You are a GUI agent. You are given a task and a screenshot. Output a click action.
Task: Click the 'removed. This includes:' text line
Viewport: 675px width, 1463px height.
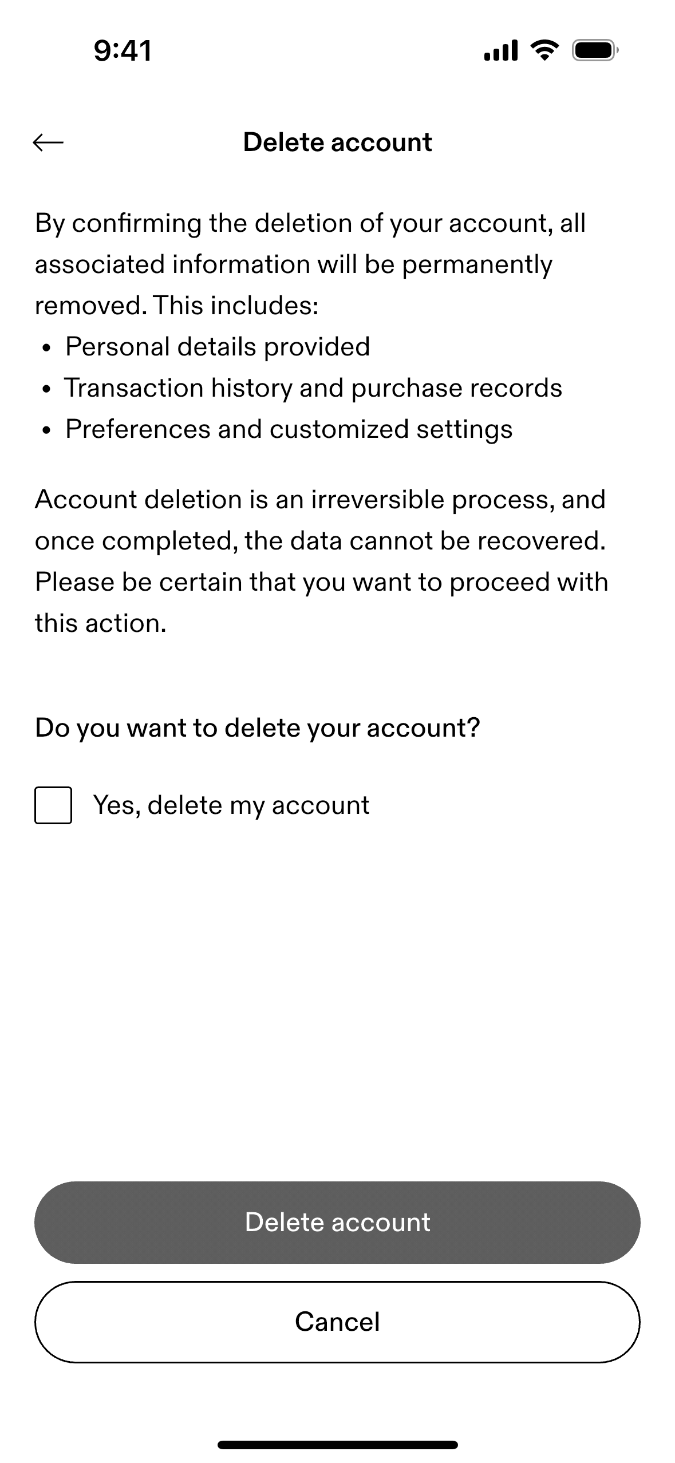pos(176,306)
